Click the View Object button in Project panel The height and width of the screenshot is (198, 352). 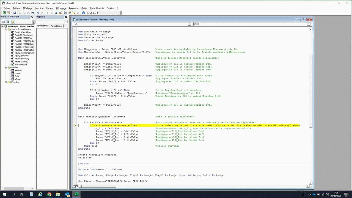click(x=8, y=22)
